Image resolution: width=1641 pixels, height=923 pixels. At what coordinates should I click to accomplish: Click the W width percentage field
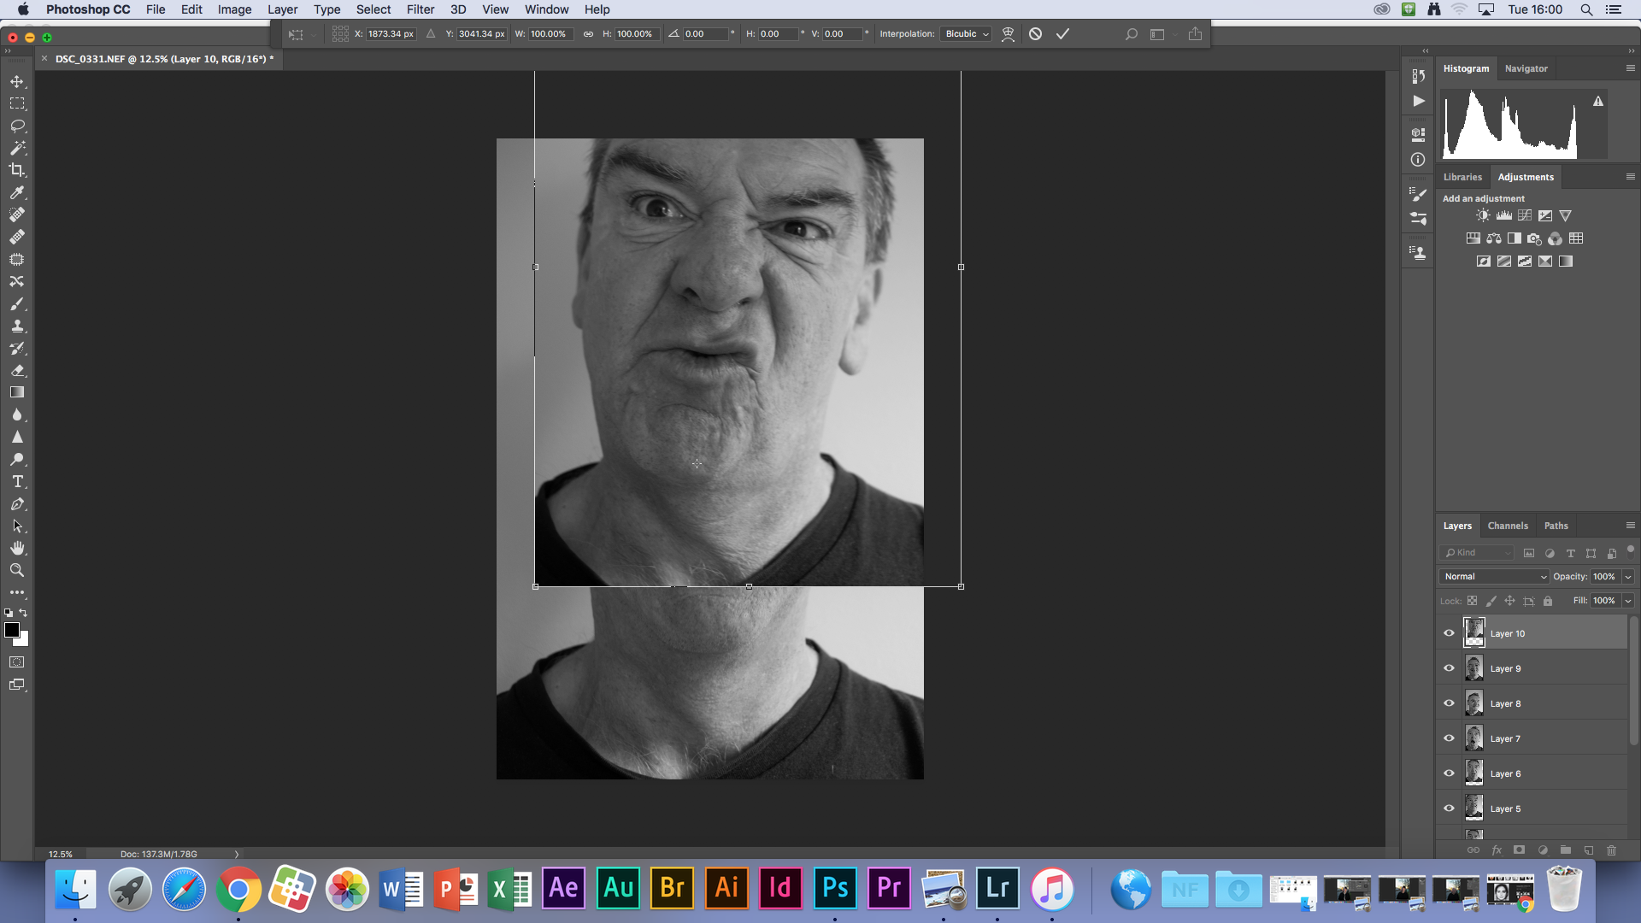click(549, 34)
